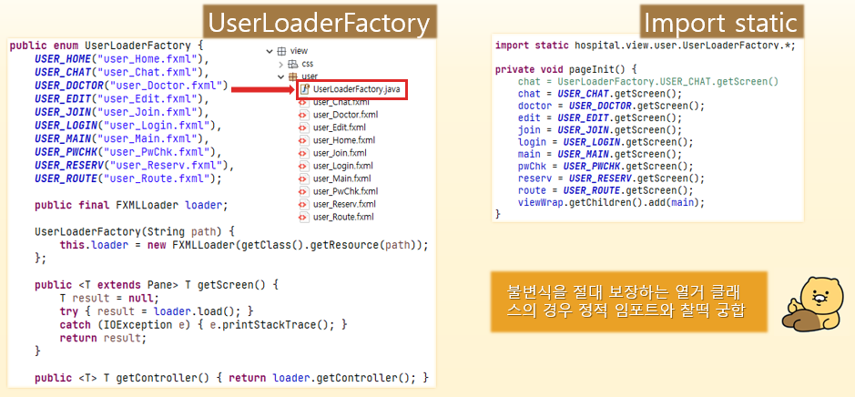Click the user_Route.fxml file icon

pos(302,217)
